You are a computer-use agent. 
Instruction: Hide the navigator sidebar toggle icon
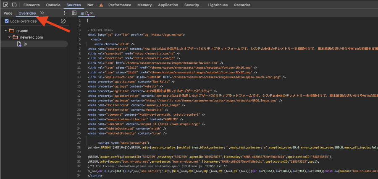pos(74,13)
